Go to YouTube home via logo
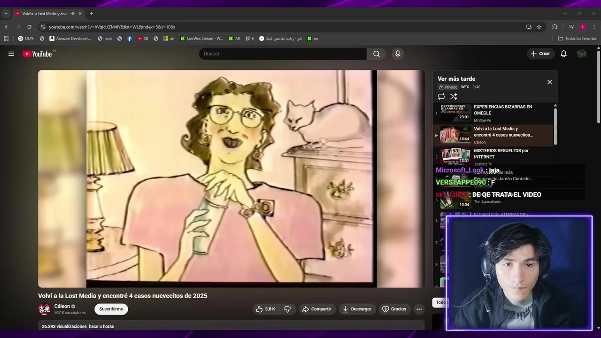 (x=37, y=54)
